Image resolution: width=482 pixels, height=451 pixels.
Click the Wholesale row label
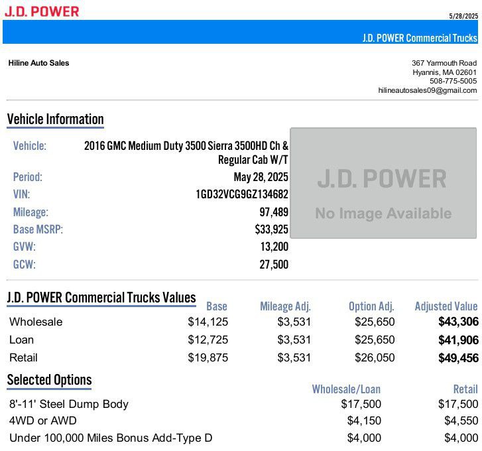[x=36, y=322]
